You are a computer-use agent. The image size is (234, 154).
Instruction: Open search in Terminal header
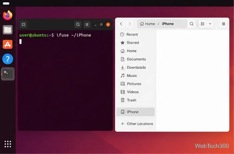click(x=78, y=24)
